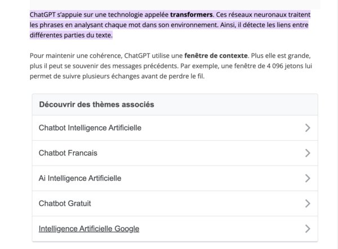
Task: Click the arrow icon beside Chatbot Gratuit
Action: (308, 203)
